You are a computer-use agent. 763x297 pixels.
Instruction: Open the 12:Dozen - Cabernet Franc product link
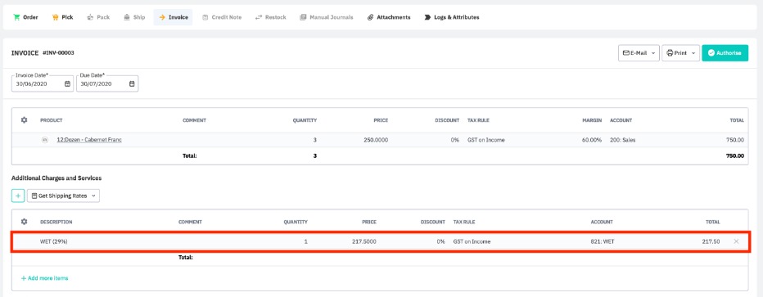pyautogui.click(x=89, y=140)
